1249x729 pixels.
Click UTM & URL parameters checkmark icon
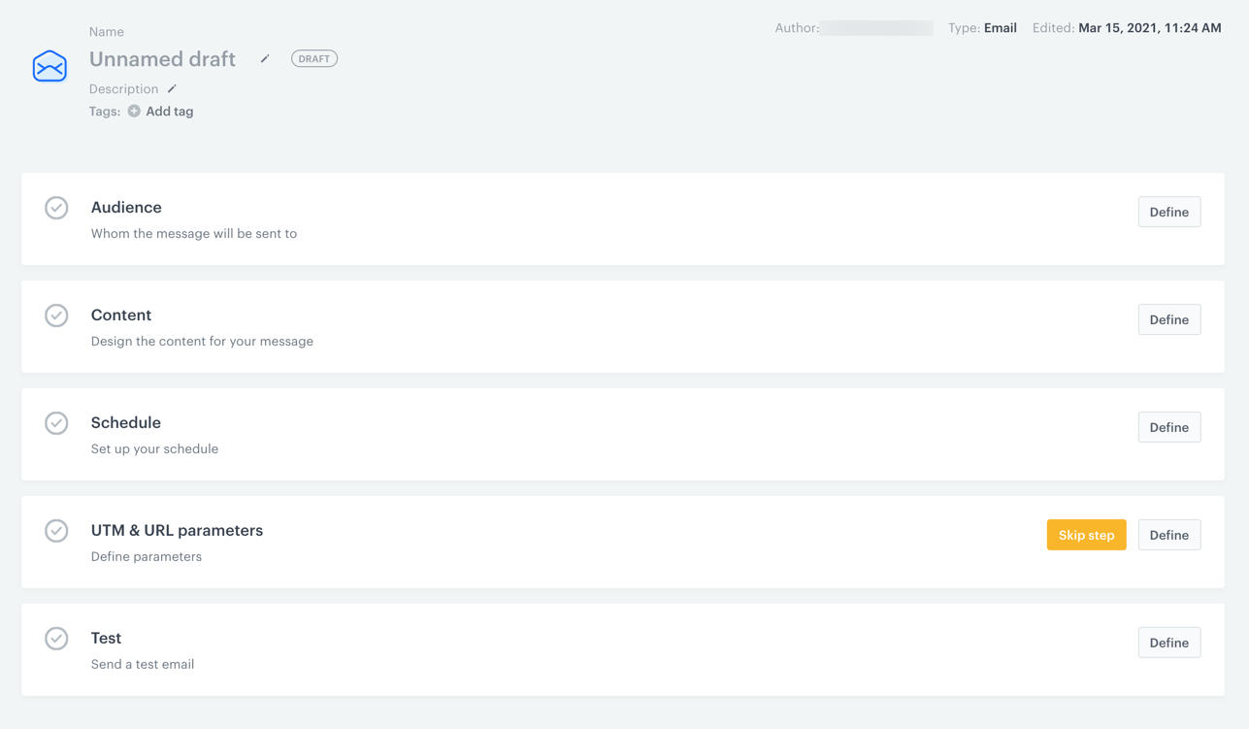[x=56, y=531]
